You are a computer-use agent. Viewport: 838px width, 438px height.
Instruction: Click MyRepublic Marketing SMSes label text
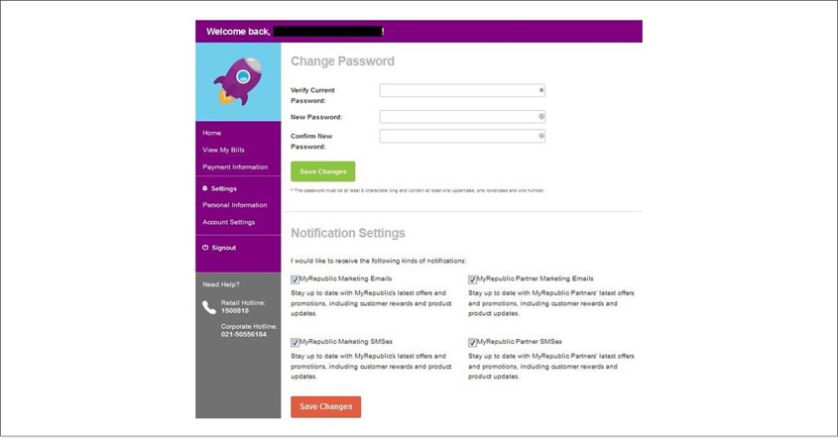(x=346, y=342)
